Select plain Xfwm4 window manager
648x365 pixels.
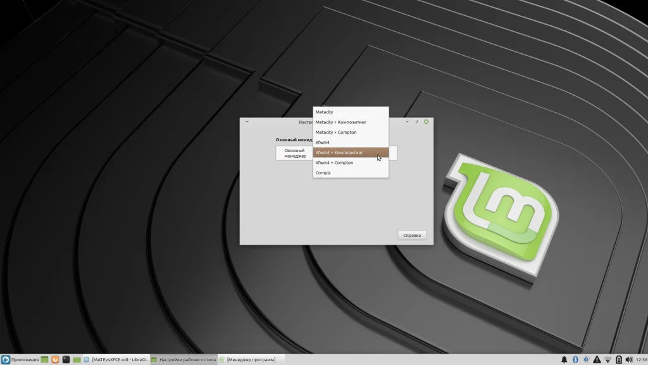click(x=351, y=143)
